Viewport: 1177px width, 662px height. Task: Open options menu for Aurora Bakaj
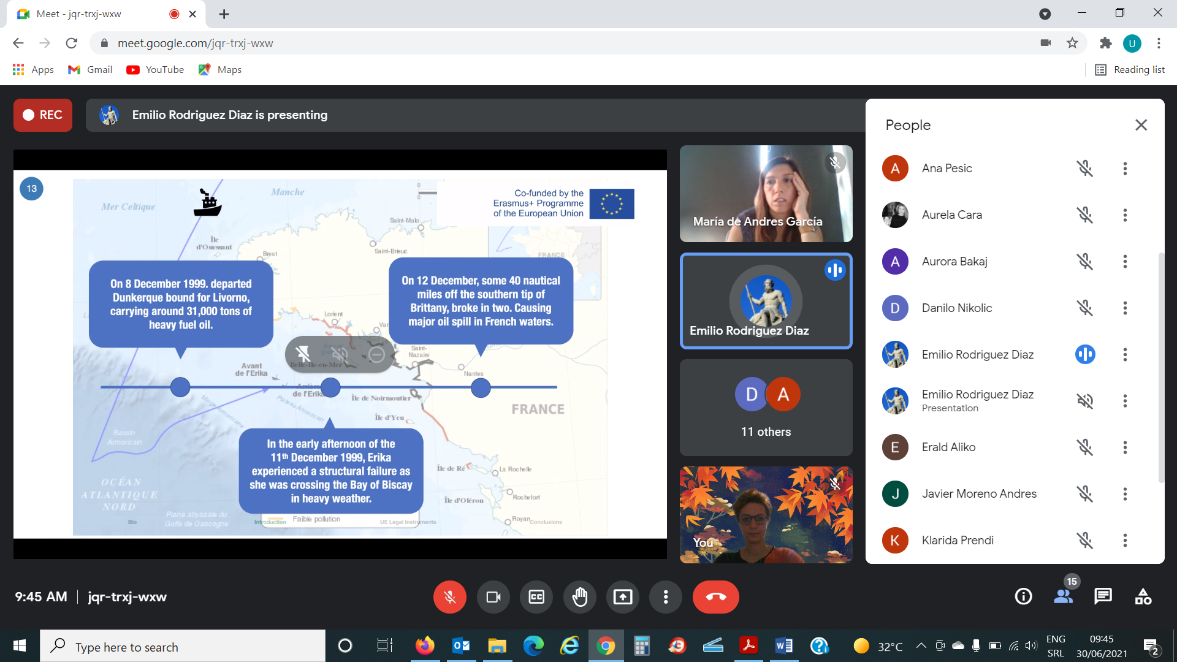point(1125,262)
